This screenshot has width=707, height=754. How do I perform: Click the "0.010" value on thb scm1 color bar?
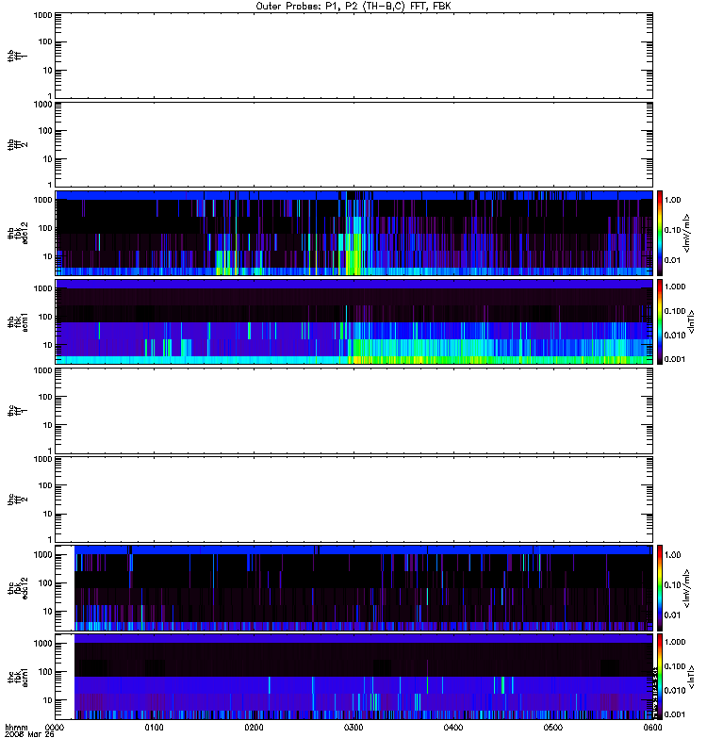(x=675, y=336)
